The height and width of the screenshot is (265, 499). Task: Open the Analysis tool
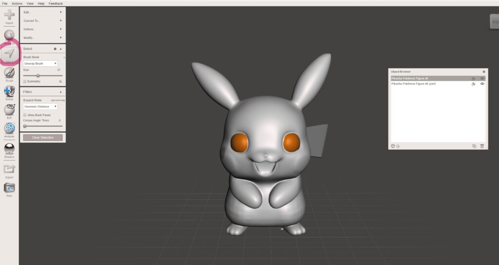click(9, 128)
